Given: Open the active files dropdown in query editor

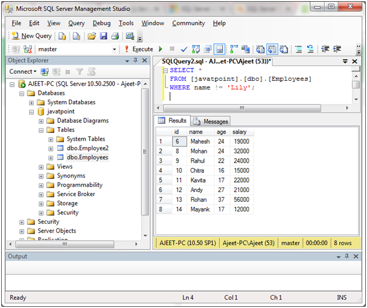Looking at the screenshot, I should tap(345, 61).
